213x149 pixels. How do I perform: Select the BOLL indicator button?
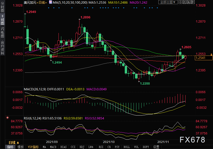tap(127, 147)
